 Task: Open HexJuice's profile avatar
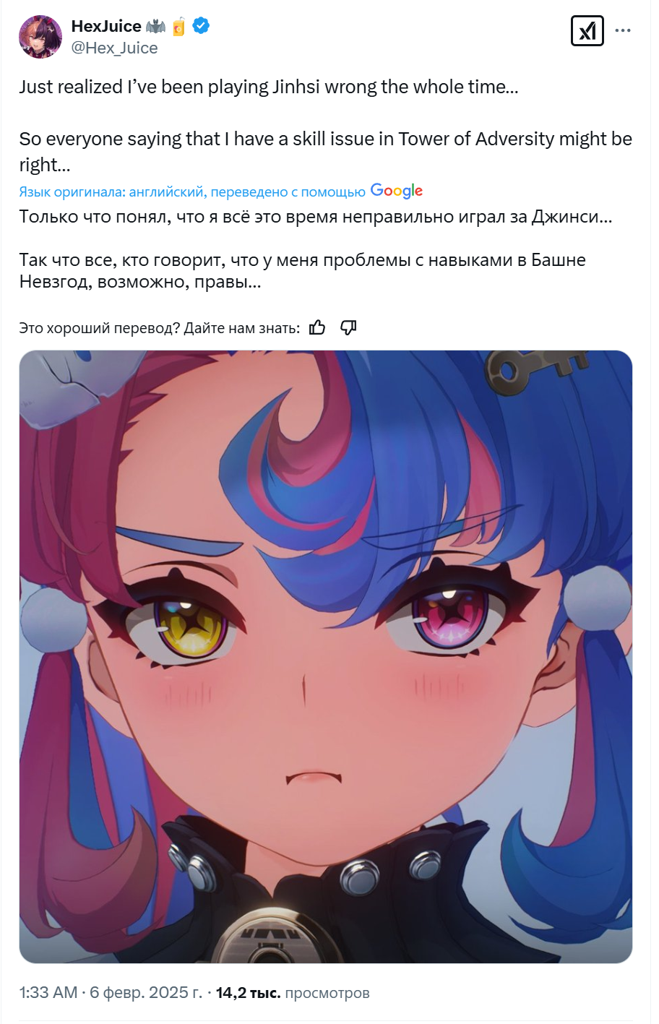[x=40, y=37]
